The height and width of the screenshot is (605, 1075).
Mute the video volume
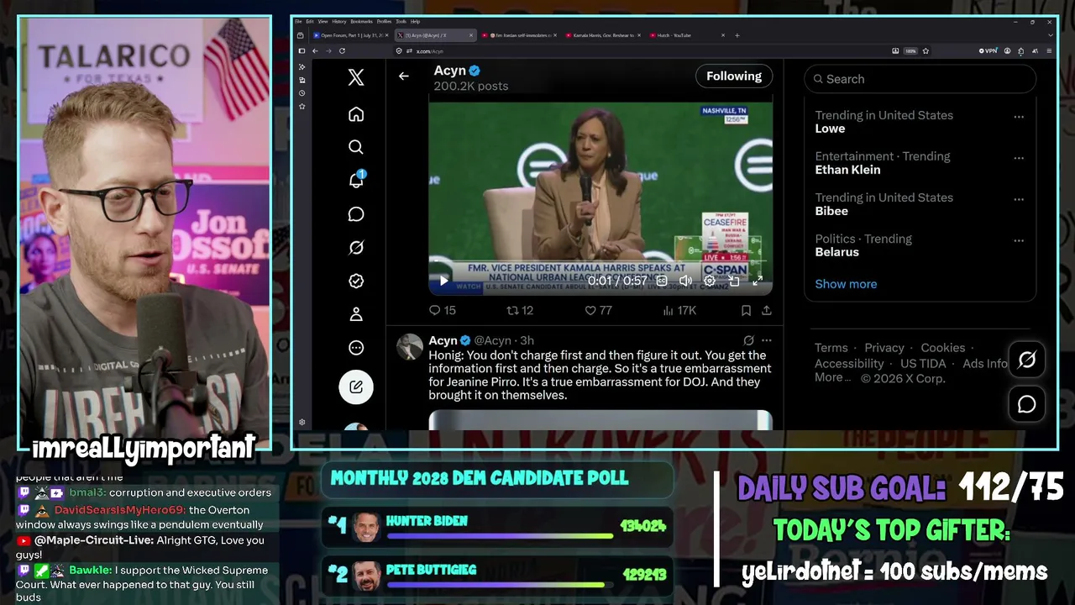pos(685,281)
